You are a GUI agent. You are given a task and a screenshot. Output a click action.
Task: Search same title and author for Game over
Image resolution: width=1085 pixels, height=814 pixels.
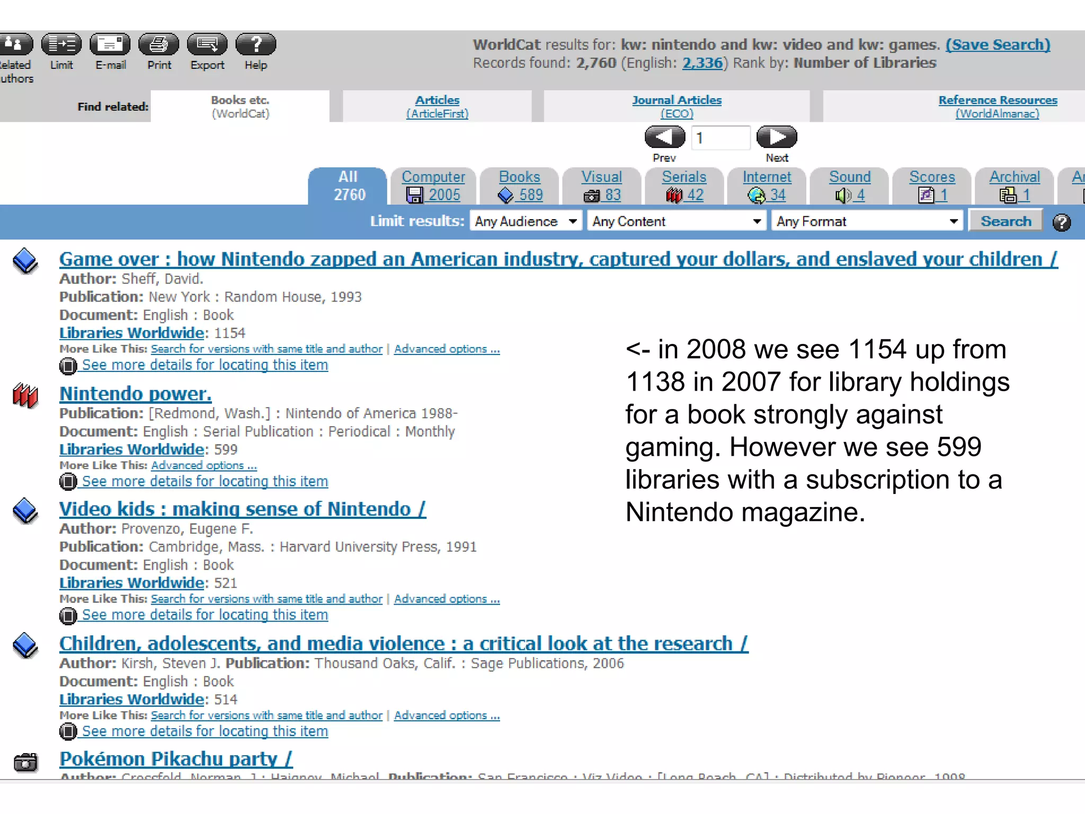tap(266, 349)
